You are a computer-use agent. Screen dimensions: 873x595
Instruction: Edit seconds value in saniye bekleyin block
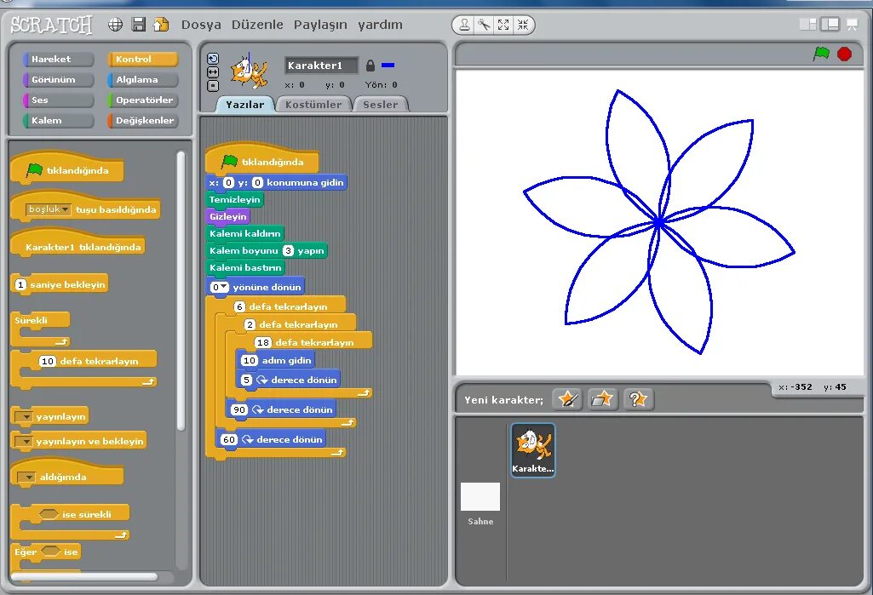click(x=20, y=284)
